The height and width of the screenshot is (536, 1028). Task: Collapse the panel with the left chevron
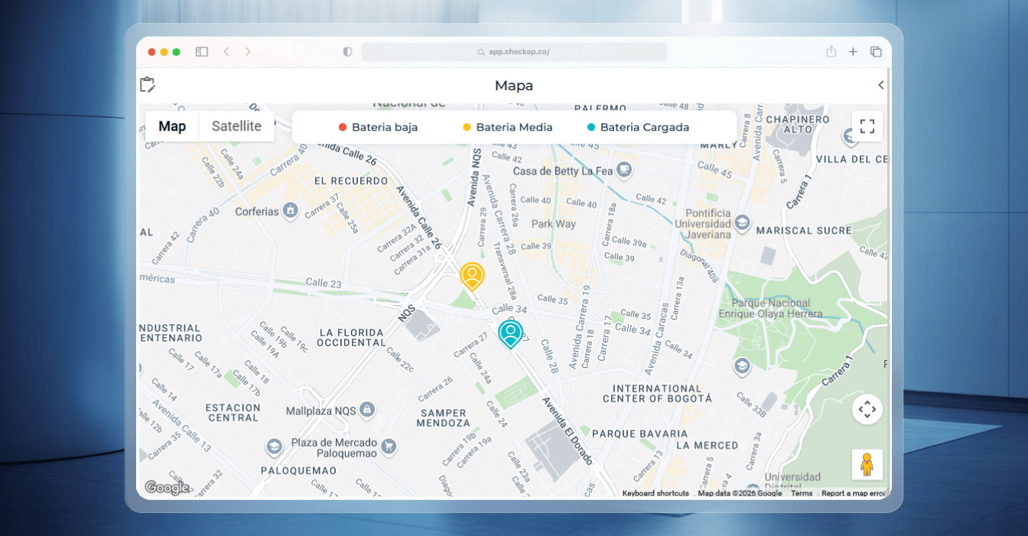[880, 85]
